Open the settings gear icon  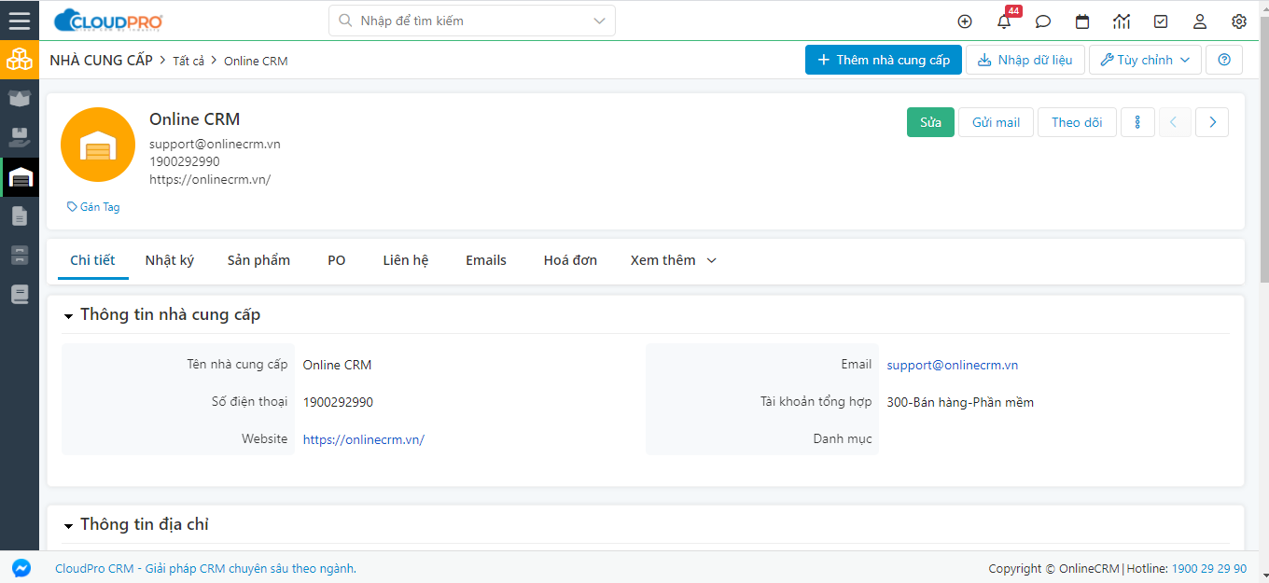click(1239, 21)
